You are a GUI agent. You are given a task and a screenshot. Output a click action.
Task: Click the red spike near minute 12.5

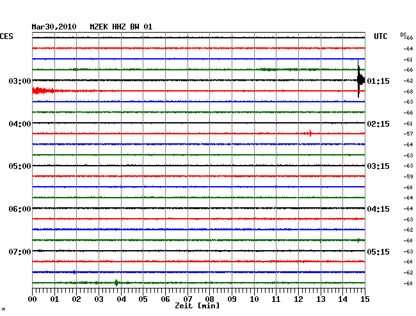(x=310, y=133)
